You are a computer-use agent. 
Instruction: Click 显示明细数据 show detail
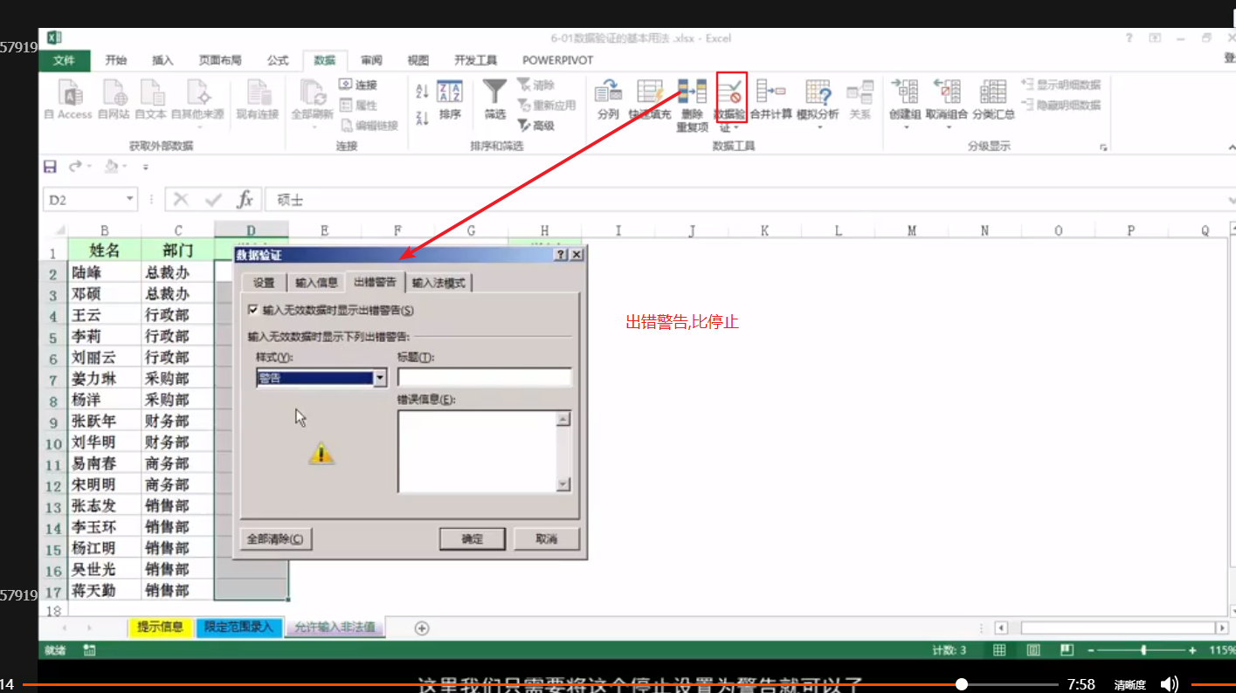1061,85
